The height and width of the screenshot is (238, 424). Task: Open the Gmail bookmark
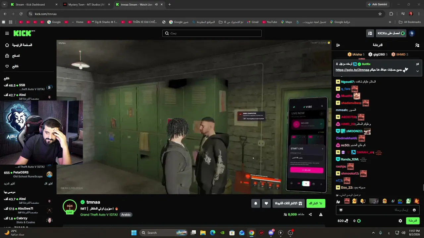tap(252, 22)
